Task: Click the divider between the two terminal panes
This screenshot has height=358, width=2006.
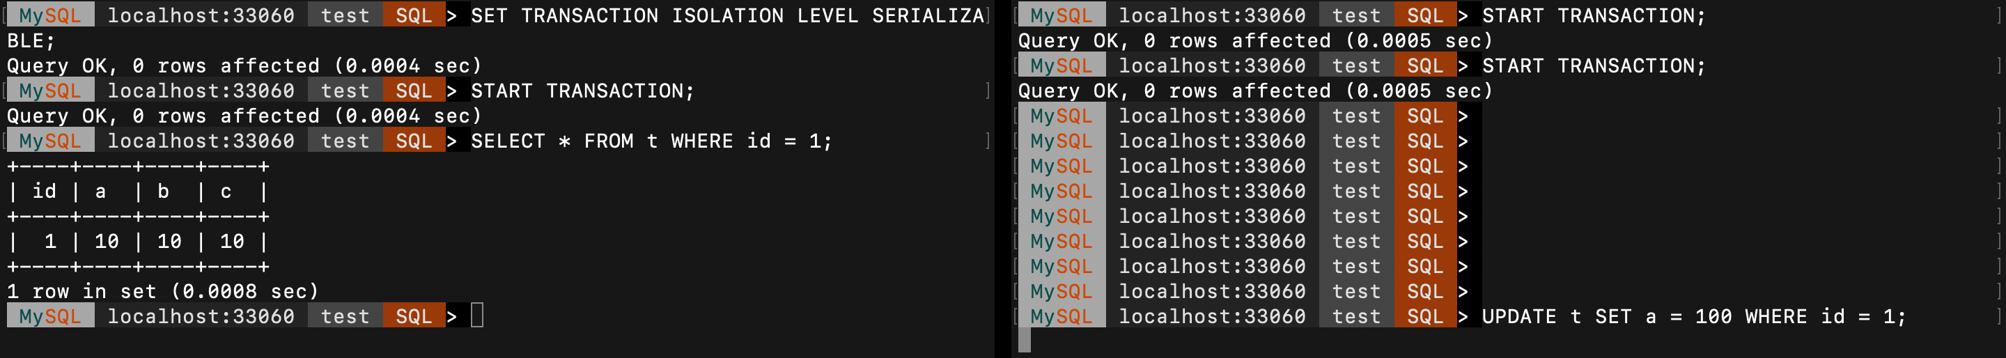Action: tap(1002, 179)
